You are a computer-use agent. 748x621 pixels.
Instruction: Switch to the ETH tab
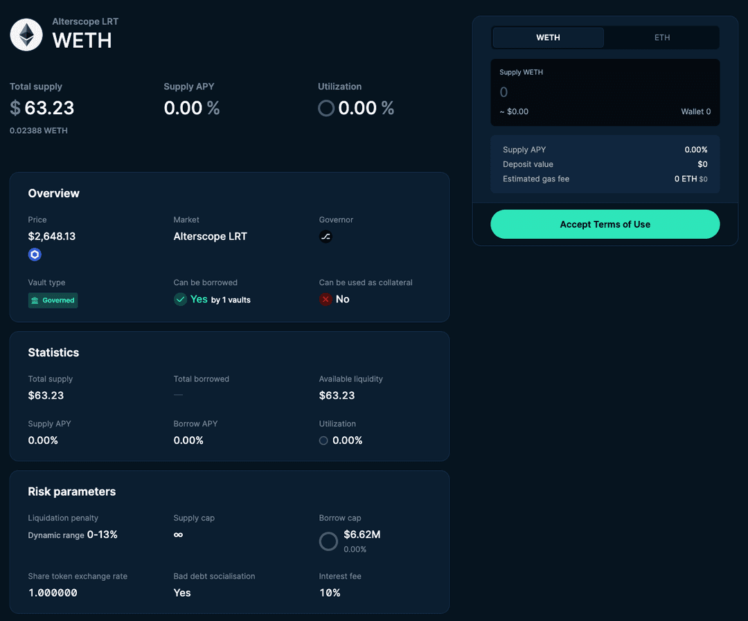pyautogui.click(x=661, y=37)
